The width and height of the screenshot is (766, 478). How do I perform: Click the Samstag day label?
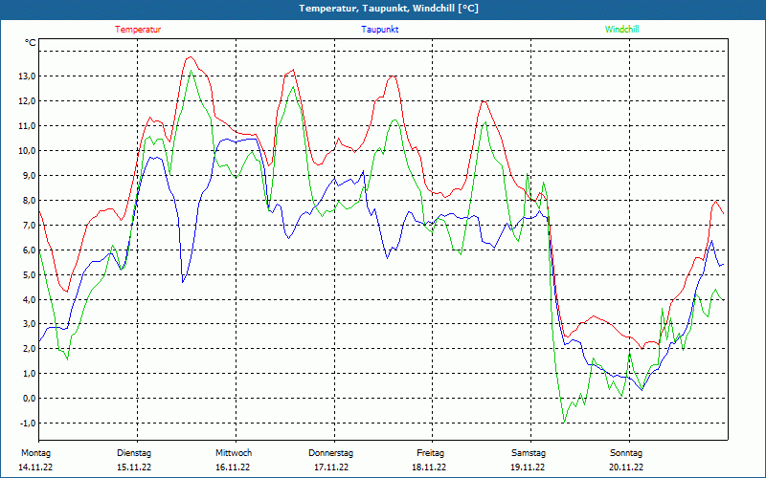529,453
